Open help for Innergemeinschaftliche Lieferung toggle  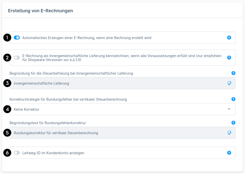pos(229,58)
